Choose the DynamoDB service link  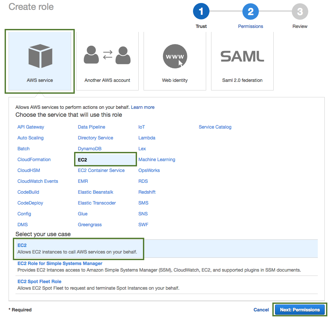point(90,149)
